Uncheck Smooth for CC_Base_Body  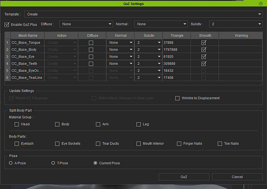tap(204, 49)
